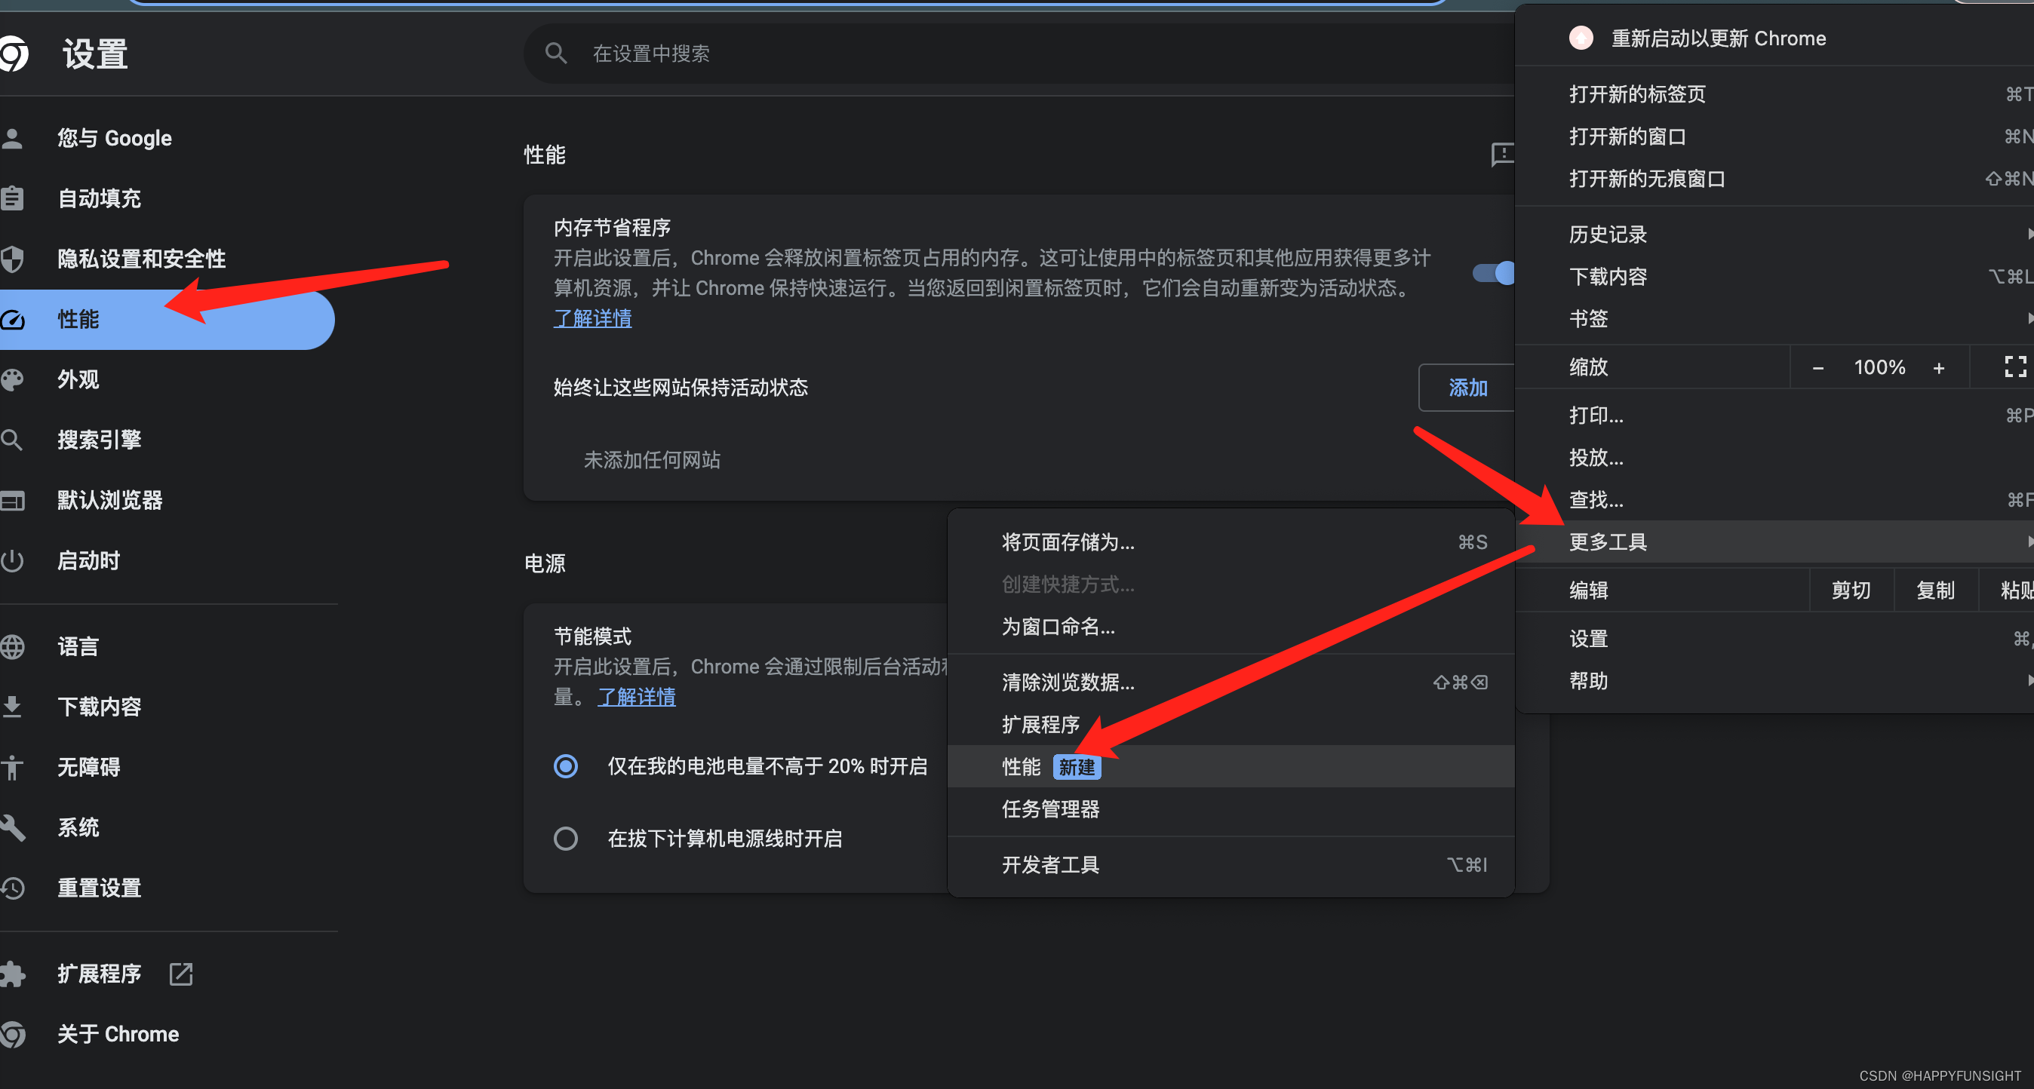Click the palette icon for 外观
2034x1089 pixels.
[14, 380]
